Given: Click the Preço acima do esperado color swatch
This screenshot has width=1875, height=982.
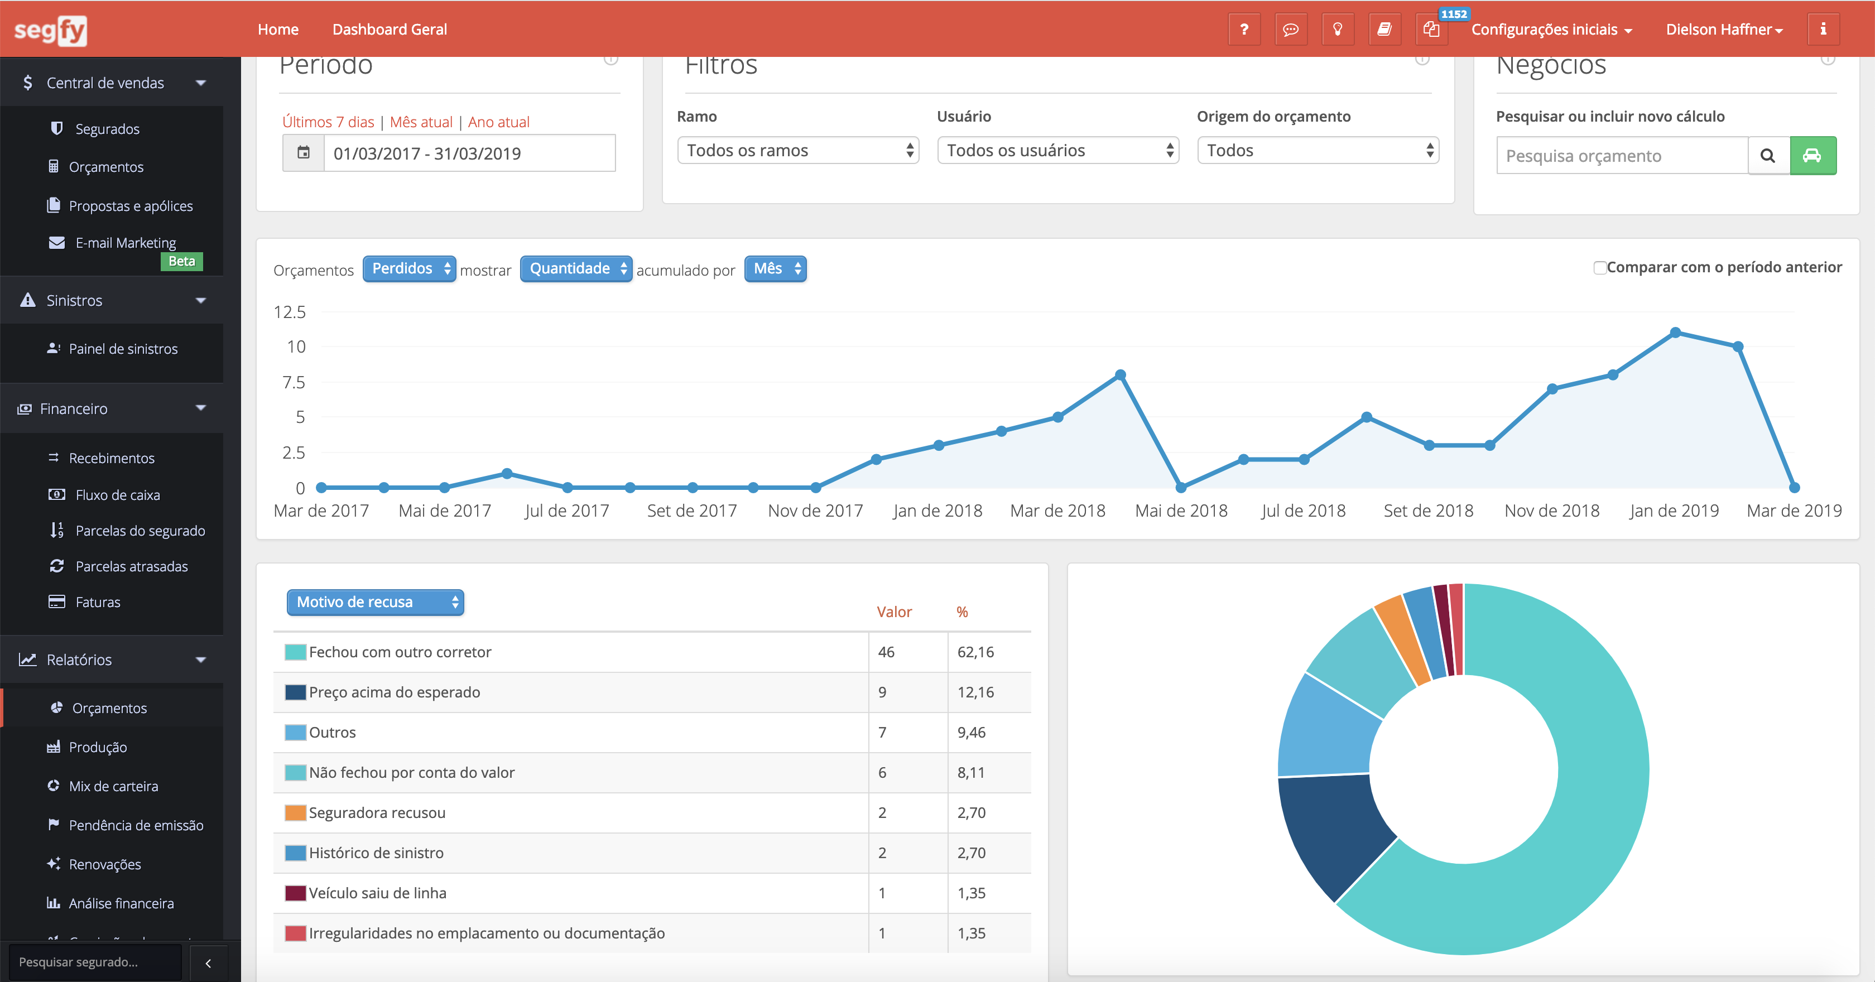Looking at the screenshot, I should tap(295, 691).
